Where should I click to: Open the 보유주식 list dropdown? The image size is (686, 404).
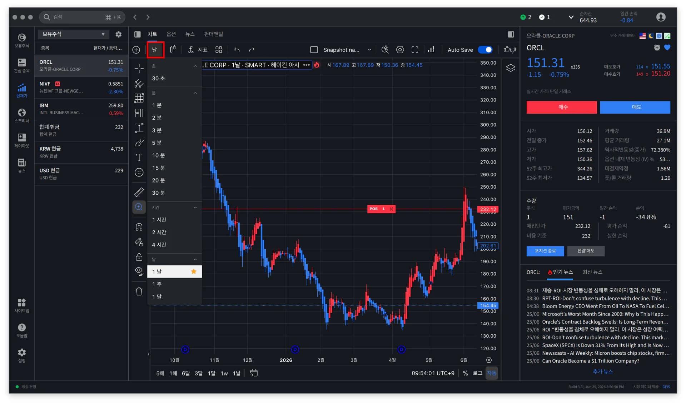(x=73, y=34)
